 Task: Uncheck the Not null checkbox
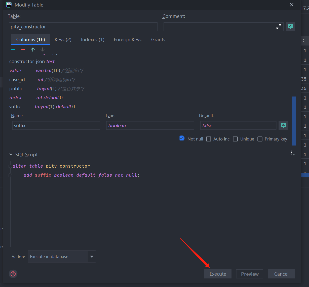[182, 138]
